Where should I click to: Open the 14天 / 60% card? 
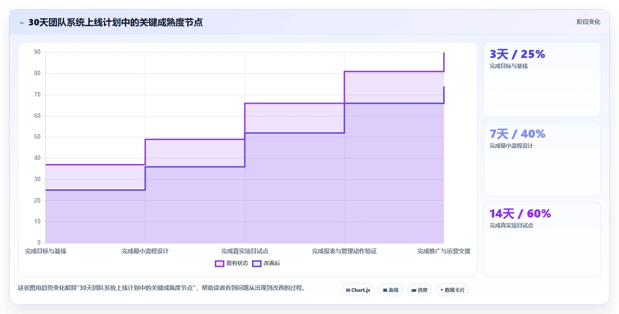[542, 239]
